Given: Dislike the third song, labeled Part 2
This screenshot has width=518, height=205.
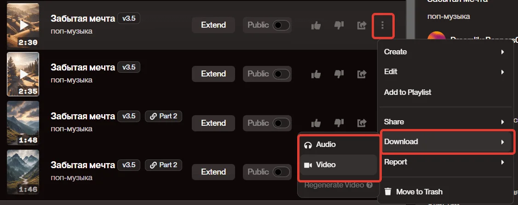Looking at the screenshot, I should pyautogui.click(x=339, y=123).
